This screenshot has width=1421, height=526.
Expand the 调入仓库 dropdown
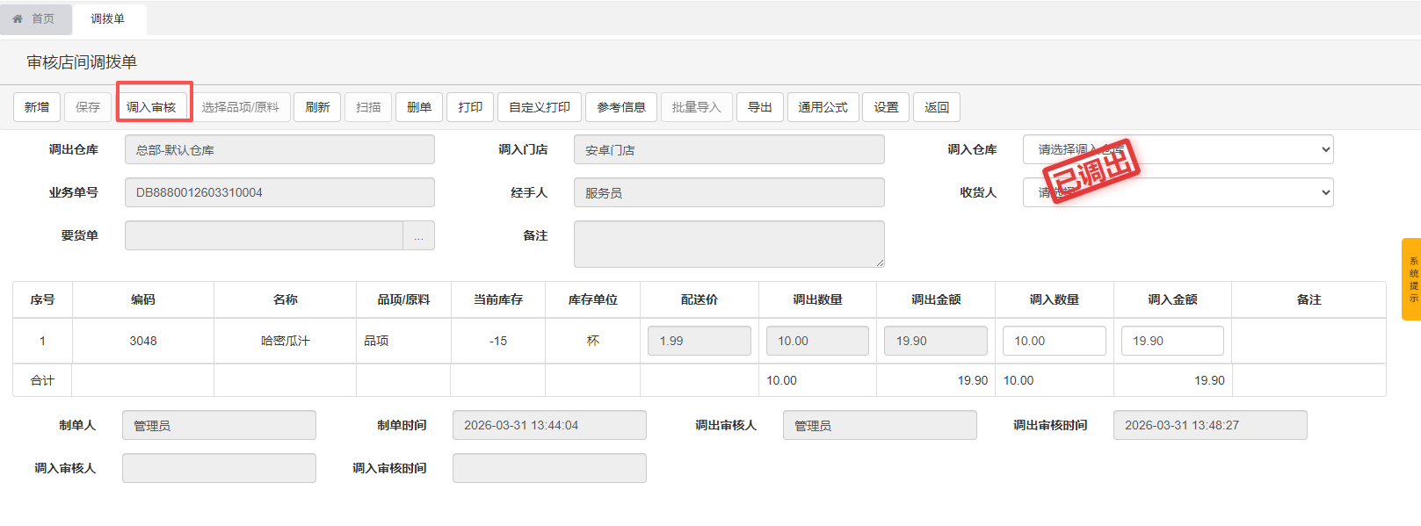(1178, 149)
